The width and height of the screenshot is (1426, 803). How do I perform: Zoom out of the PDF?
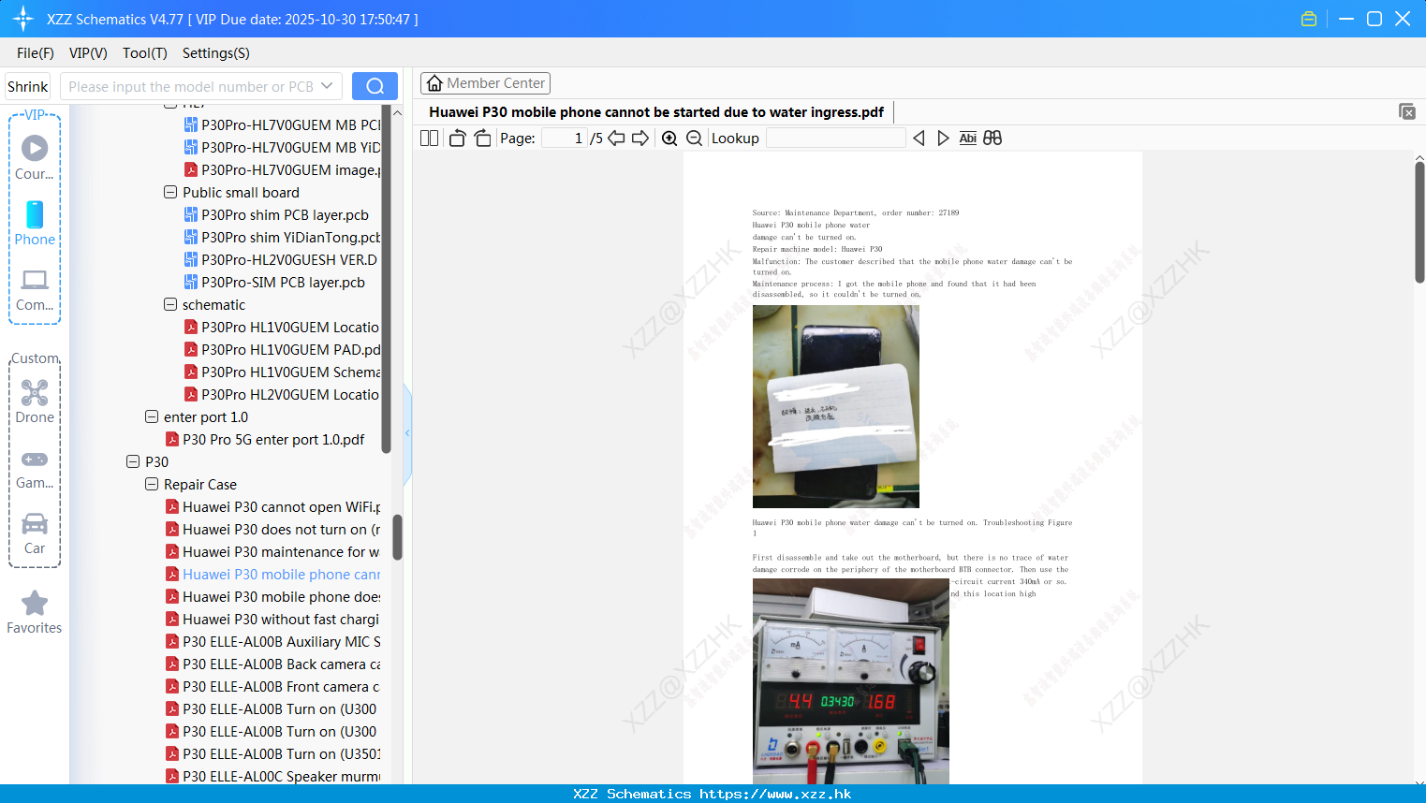coord(695,139)
